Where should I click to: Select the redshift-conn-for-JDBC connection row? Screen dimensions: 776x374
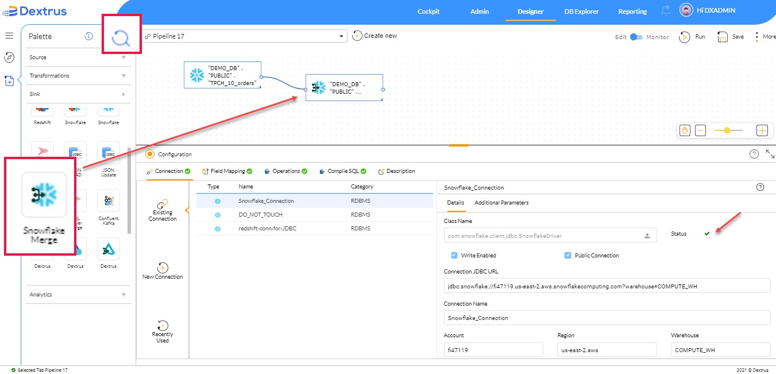click(315, 229)
